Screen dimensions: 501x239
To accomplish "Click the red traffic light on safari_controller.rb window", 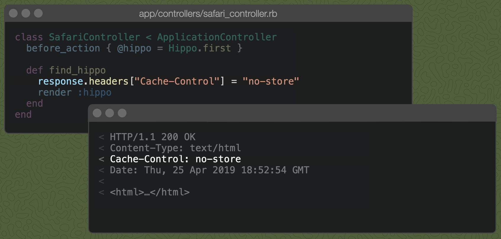I will point(13,13).
